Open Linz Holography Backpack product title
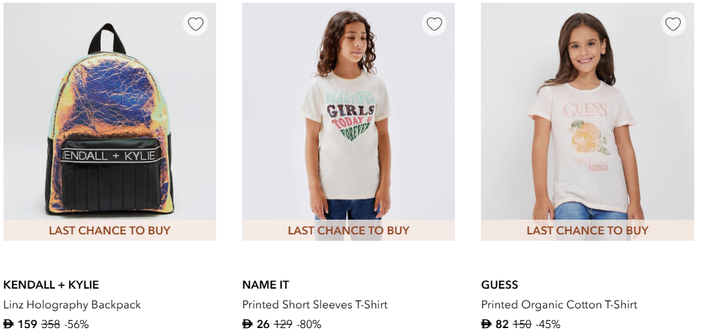 [x=72, y=305]
